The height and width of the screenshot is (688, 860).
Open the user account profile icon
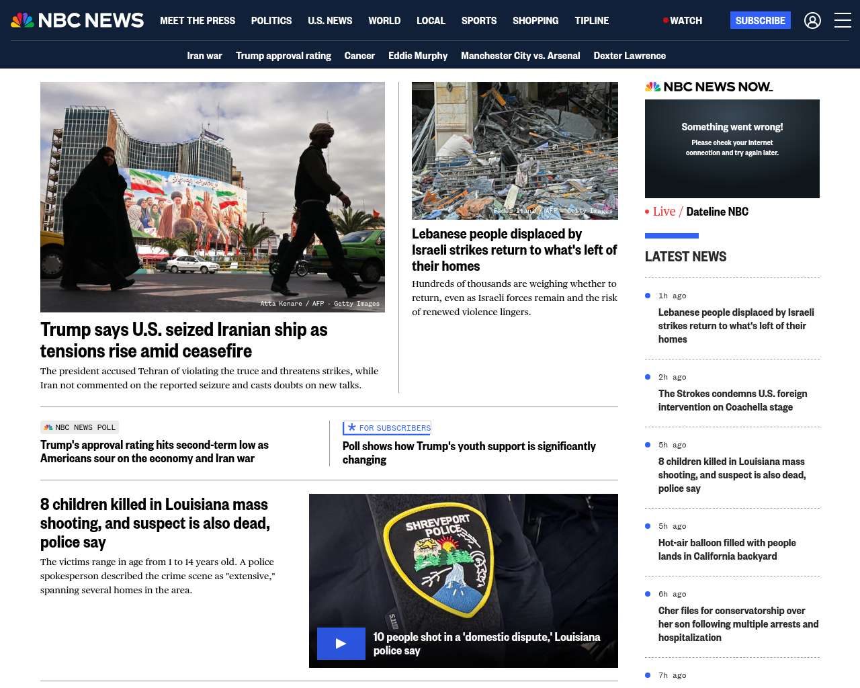[x=812, y=21]
